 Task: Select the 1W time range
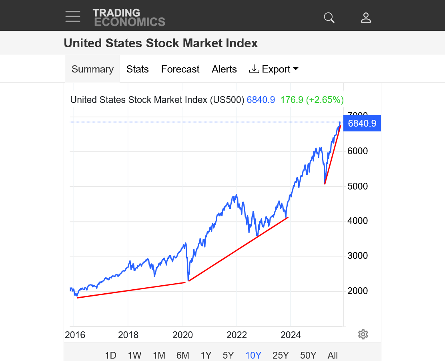pyautogui.click(x=134, y=355)
